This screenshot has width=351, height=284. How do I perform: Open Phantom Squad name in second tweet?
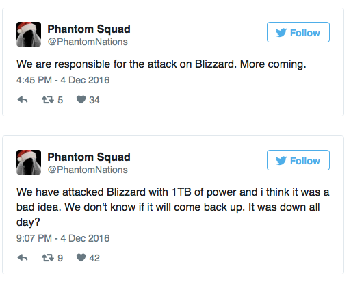coord(89,157)
